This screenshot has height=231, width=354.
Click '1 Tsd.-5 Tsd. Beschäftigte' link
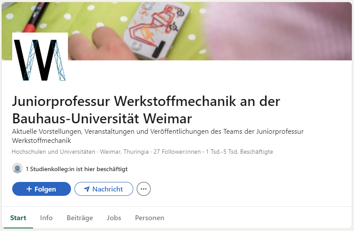(239, 152)
